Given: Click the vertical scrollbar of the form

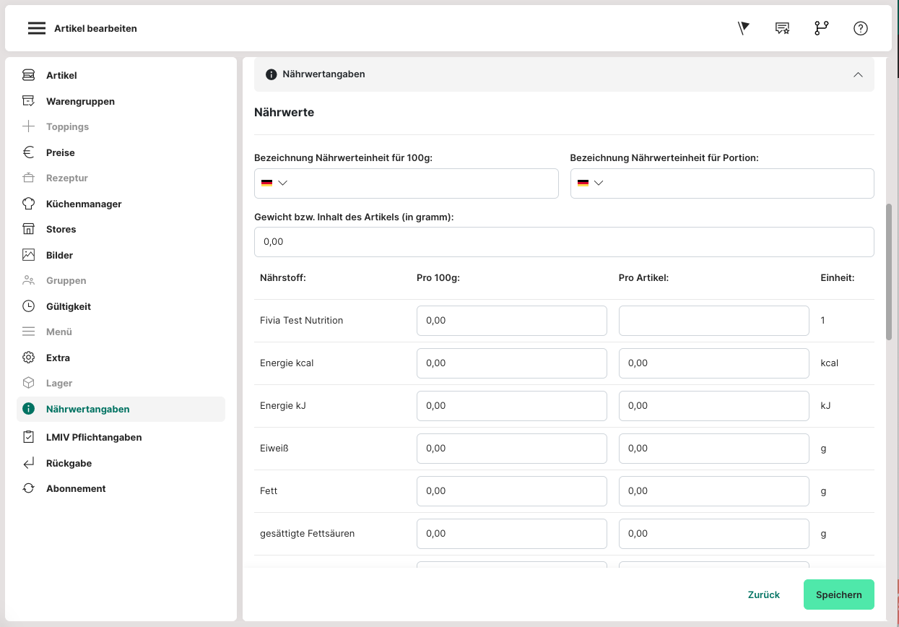Looking at the screenshot, I should coord(889,271).
